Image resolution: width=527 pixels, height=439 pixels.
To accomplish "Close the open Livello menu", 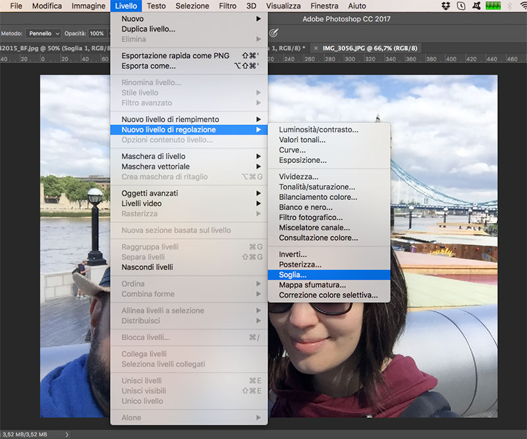I will click(126, 6).
